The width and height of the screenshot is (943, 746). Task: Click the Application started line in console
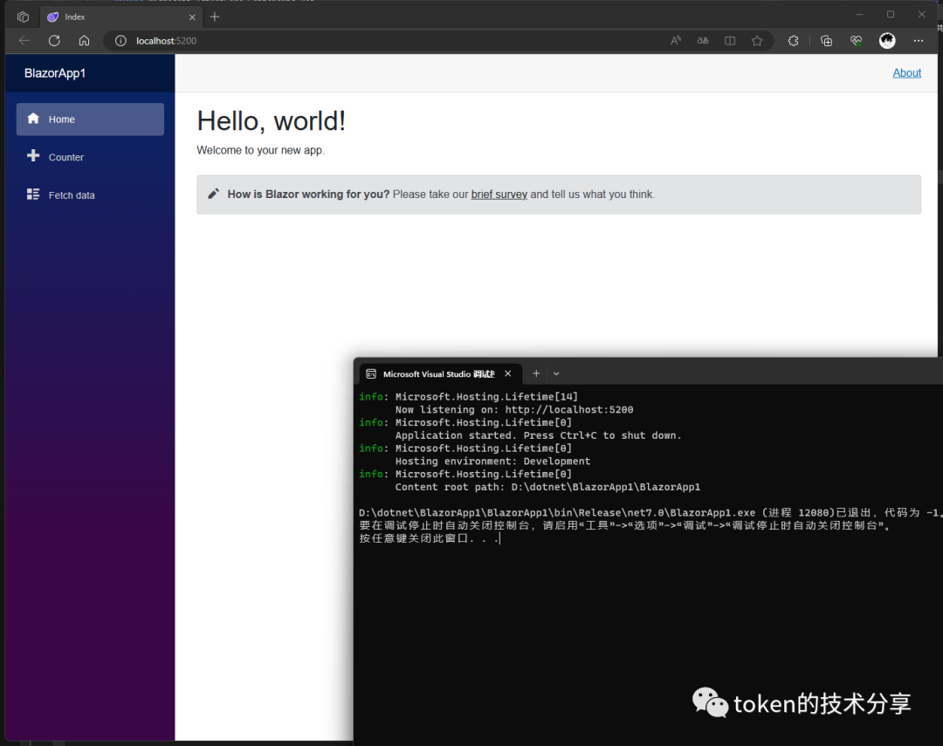[538, 435]
